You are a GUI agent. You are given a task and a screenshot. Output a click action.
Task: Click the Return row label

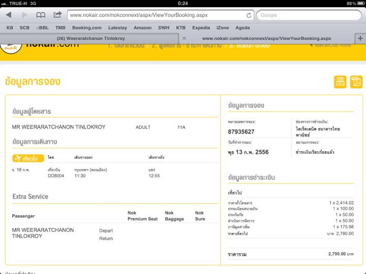[x=106, y=238]
